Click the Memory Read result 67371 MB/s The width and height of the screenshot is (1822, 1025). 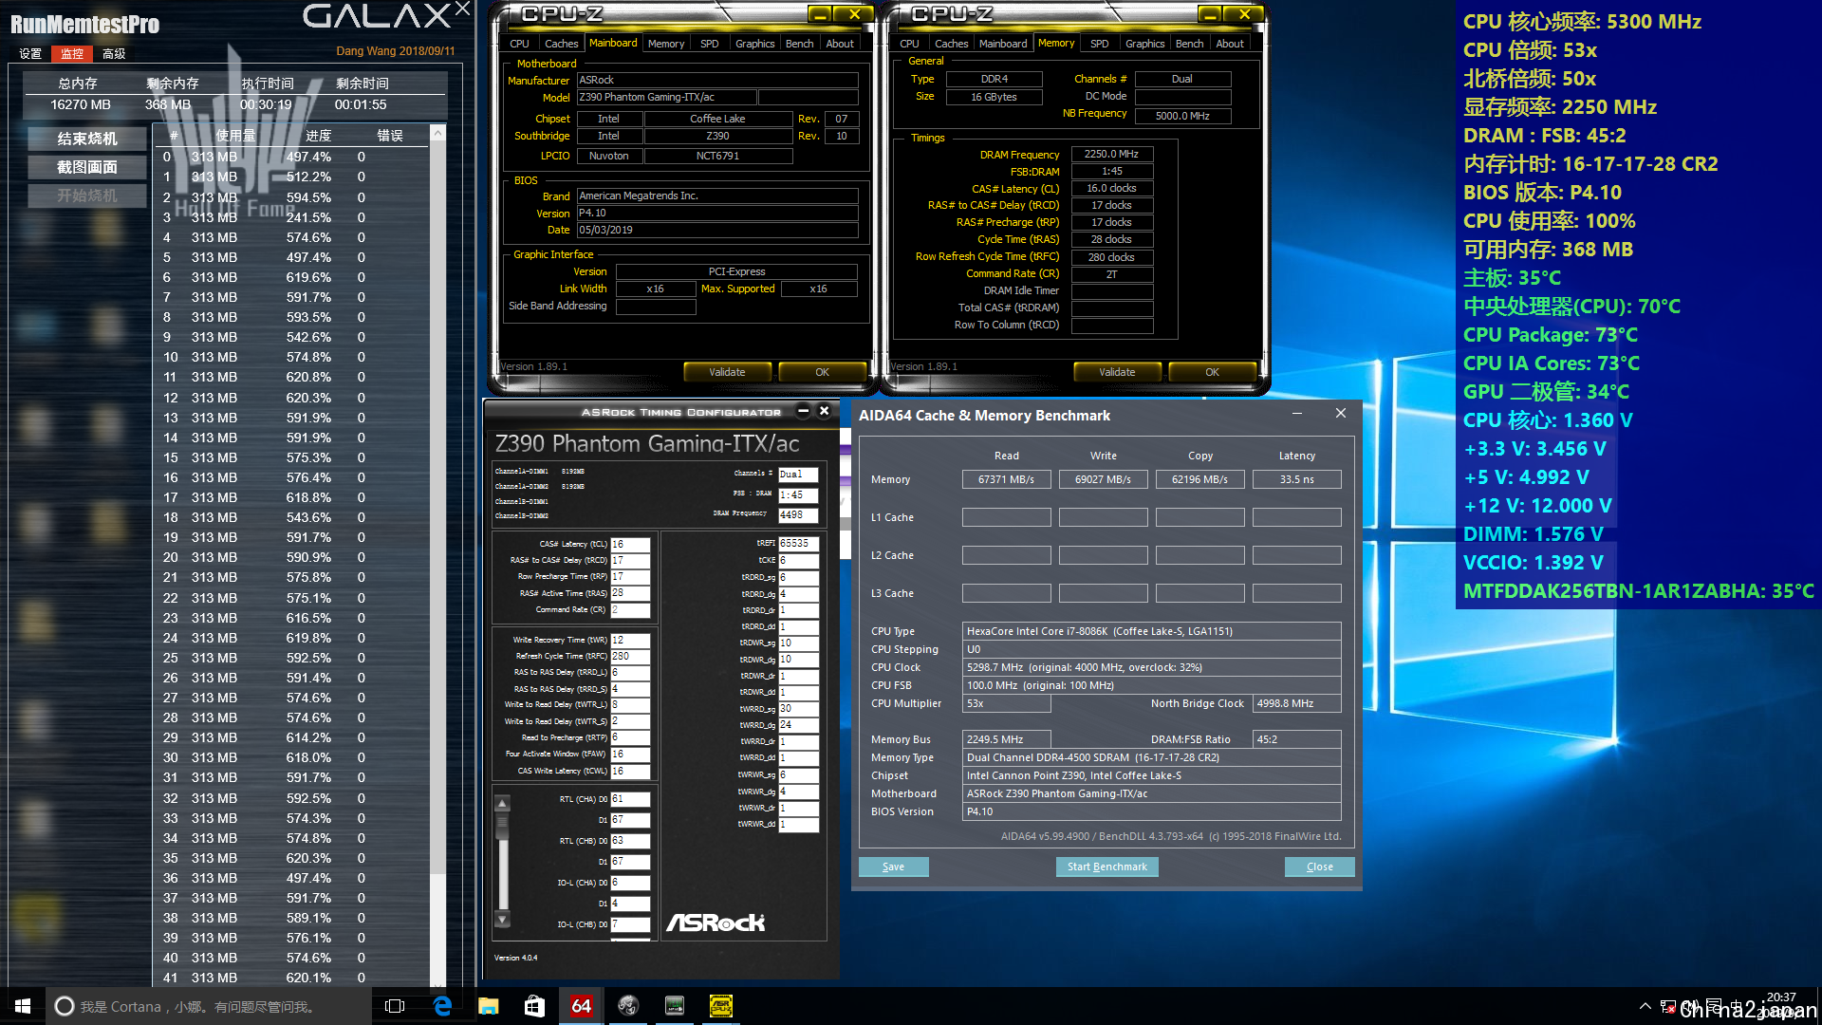[x=1006, y=479]
